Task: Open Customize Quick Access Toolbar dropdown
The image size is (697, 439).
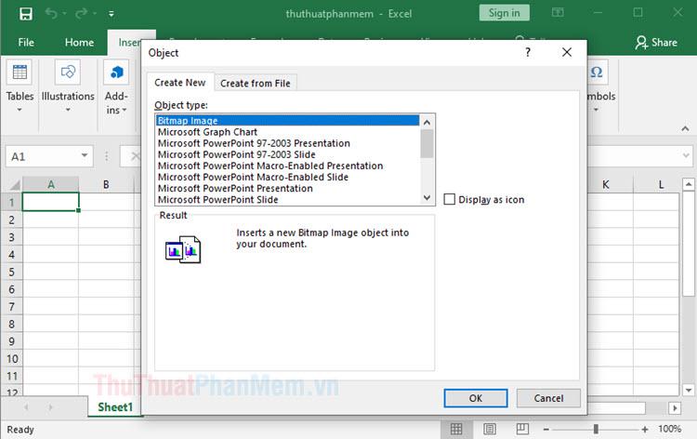Action: pyautogui.click(x=112, y=15)
